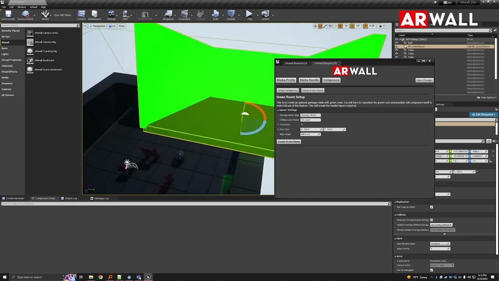The image size is (499, 281).
Task: Open the Edit menu
Action: (12, 7)
